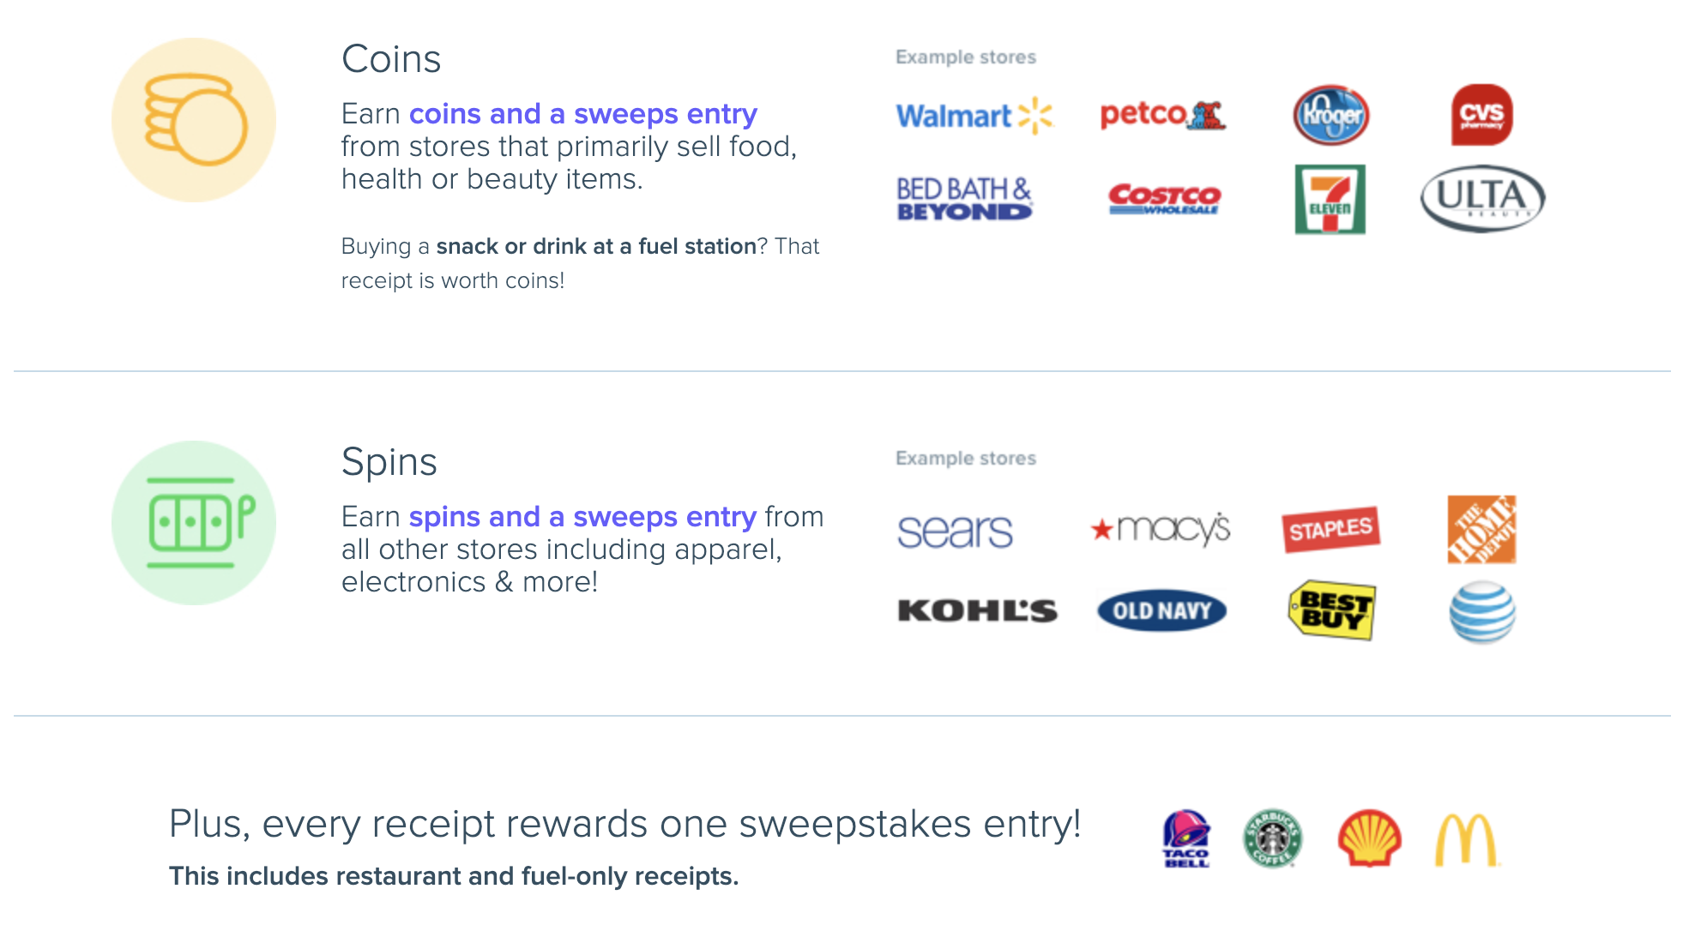
Task: Click the Kohl's logo
Action: (x=977, y=611)
